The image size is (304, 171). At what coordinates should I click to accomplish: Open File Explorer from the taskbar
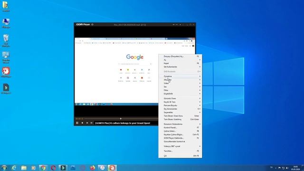click(x=24, y=168)
